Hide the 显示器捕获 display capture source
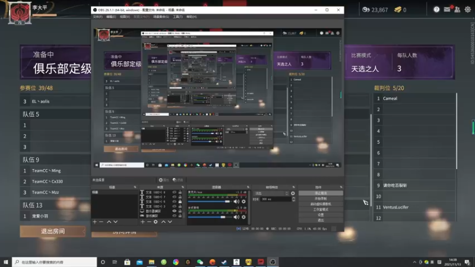Viewport: 475px width, 267px height. coord(175,211)
